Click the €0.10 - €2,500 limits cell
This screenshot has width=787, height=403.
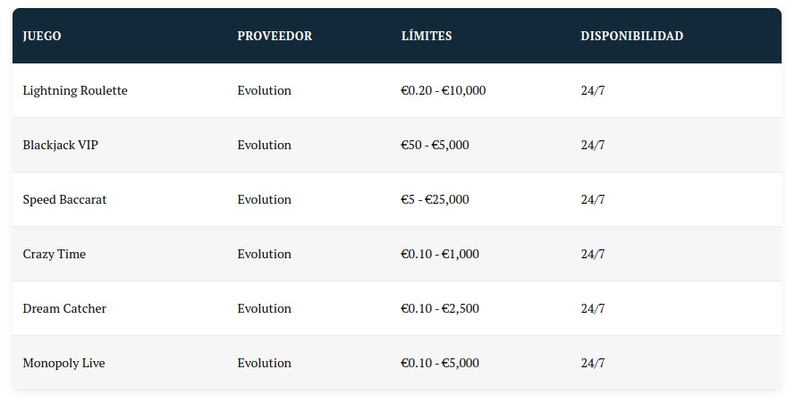tap(440, 309)
